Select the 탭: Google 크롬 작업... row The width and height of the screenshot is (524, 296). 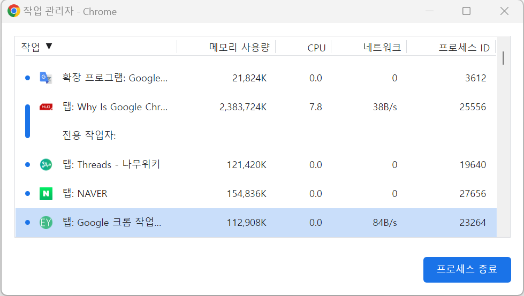256,223
